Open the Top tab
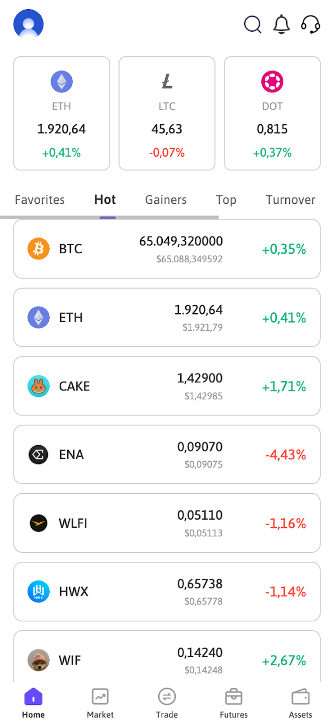 226,200
